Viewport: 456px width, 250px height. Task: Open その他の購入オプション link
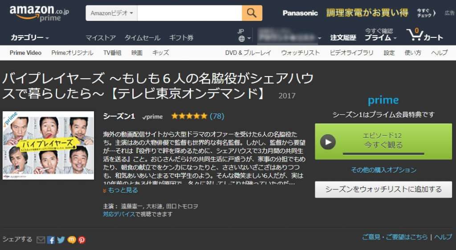(x=383, y=170)
